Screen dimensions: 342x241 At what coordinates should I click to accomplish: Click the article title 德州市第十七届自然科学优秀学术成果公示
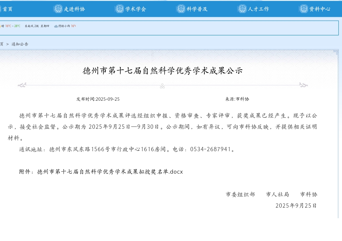(x=162, y=71)
